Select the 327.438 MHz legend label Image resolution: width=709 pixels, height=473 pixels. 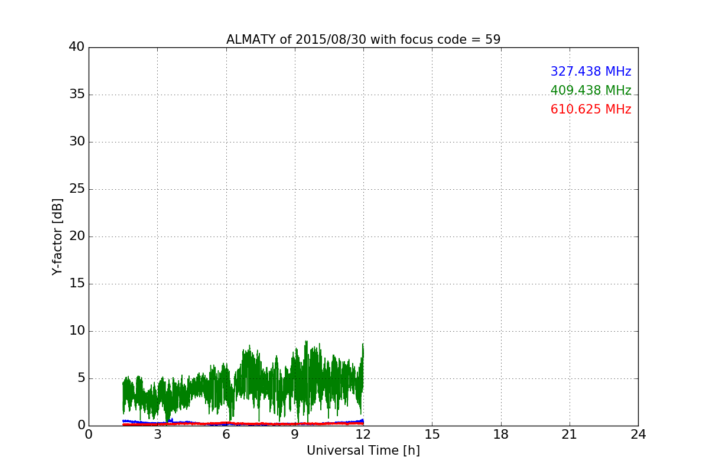point(591,72)
